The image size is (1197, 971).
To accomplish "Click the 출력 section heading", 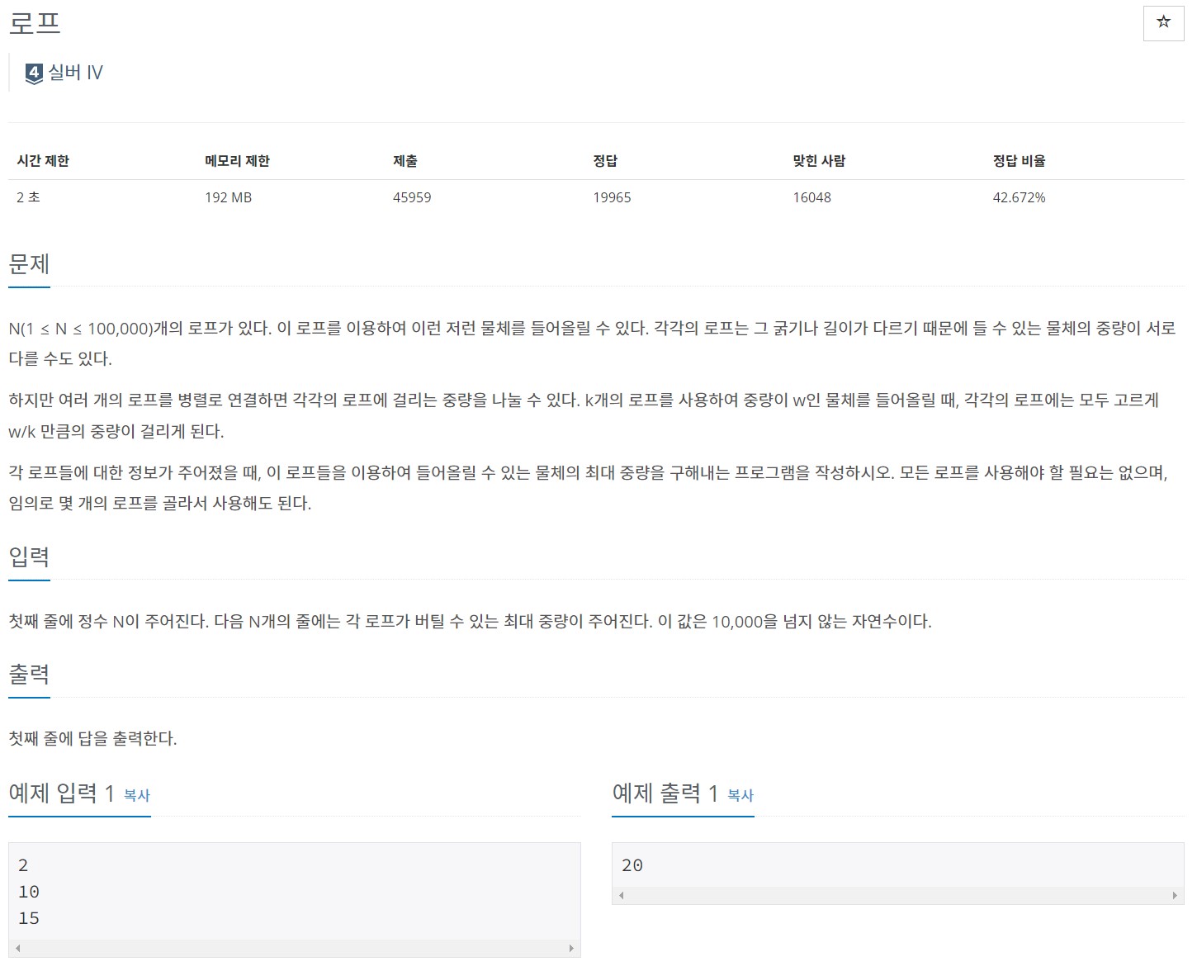I will (29, 675).
